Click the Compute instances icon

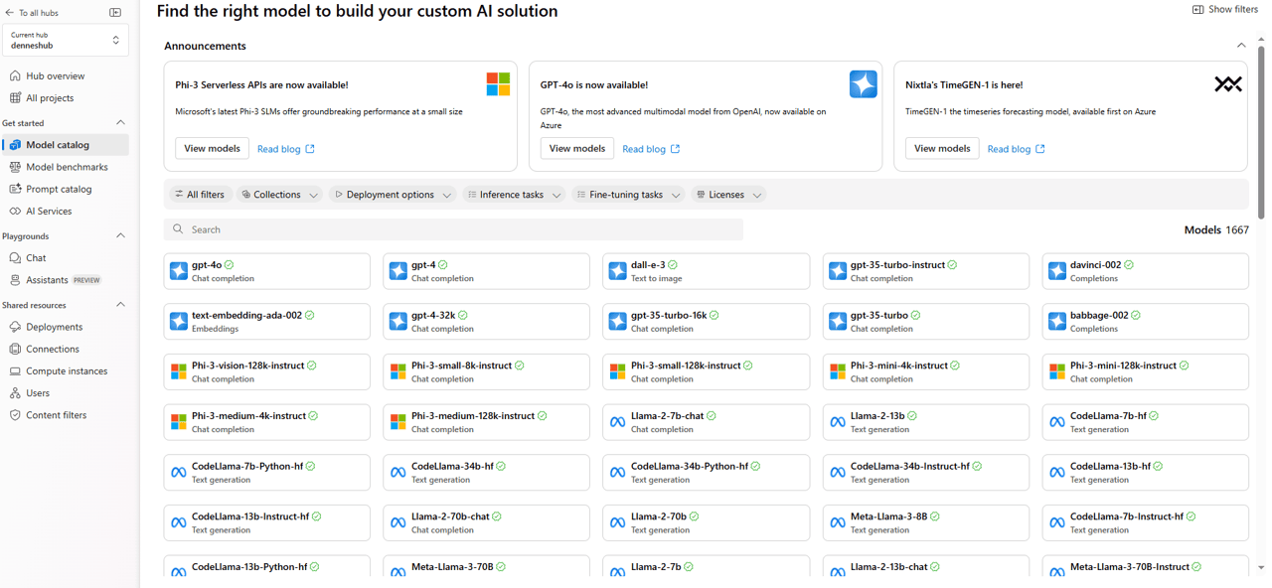tap(15, 370)
